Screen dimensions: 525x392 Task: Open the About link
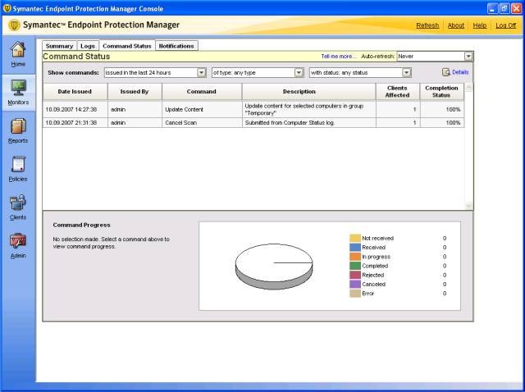[x=456, y=25]
